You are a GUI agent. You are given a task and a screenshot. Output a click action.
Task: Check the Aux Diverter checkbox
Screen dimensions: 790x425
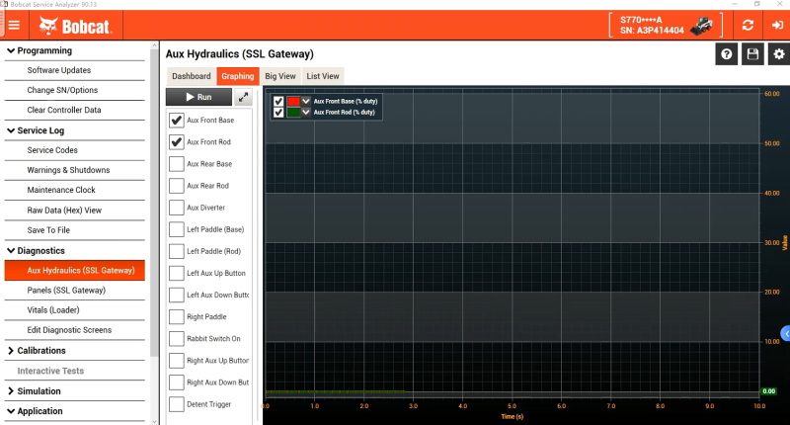click(x=177, y=208)
